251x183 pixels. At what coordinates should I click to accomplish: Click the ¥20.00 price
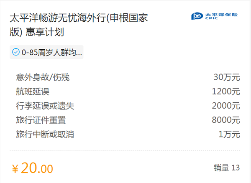click(x=33, y=168)
